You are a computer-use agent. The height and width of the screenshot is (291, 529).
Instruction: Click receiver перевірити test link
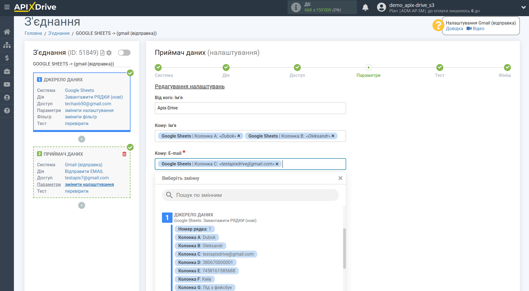click(77, 191)
